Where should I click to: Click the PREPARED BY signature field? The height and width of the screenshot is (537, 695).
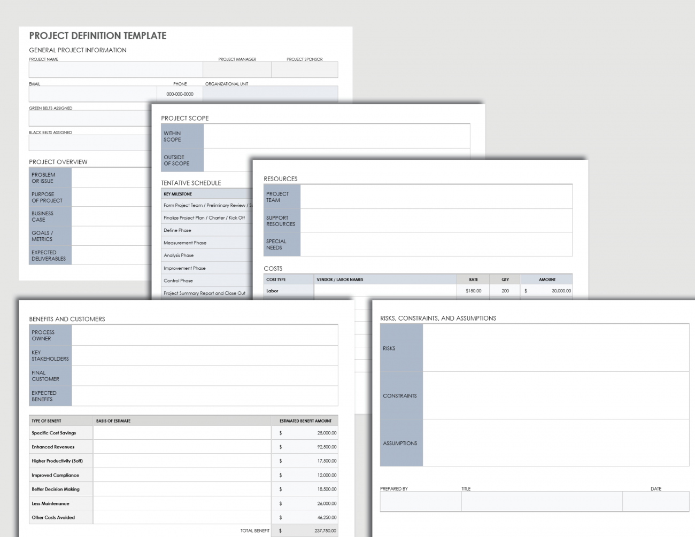(x=420, y=501)
